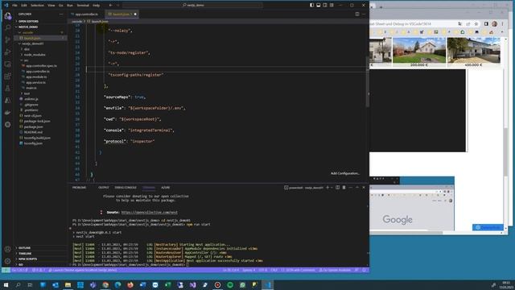Viewport: 515px width, 290px height.
Task: Bookmark page with star icon in Chrome
Action: pos(476,23)
